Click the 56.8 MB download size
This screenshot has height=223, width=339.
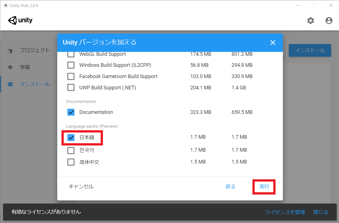pyautogui.click(x=199, y=65)
